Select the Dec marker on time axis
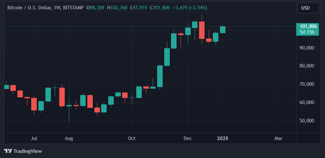This screenshot has width=325, height=158. (188, 138)
